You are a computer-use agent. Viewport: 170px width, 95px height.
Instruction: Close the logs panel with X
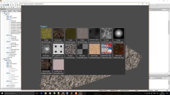pyautogui.click(x=169, y=76)
